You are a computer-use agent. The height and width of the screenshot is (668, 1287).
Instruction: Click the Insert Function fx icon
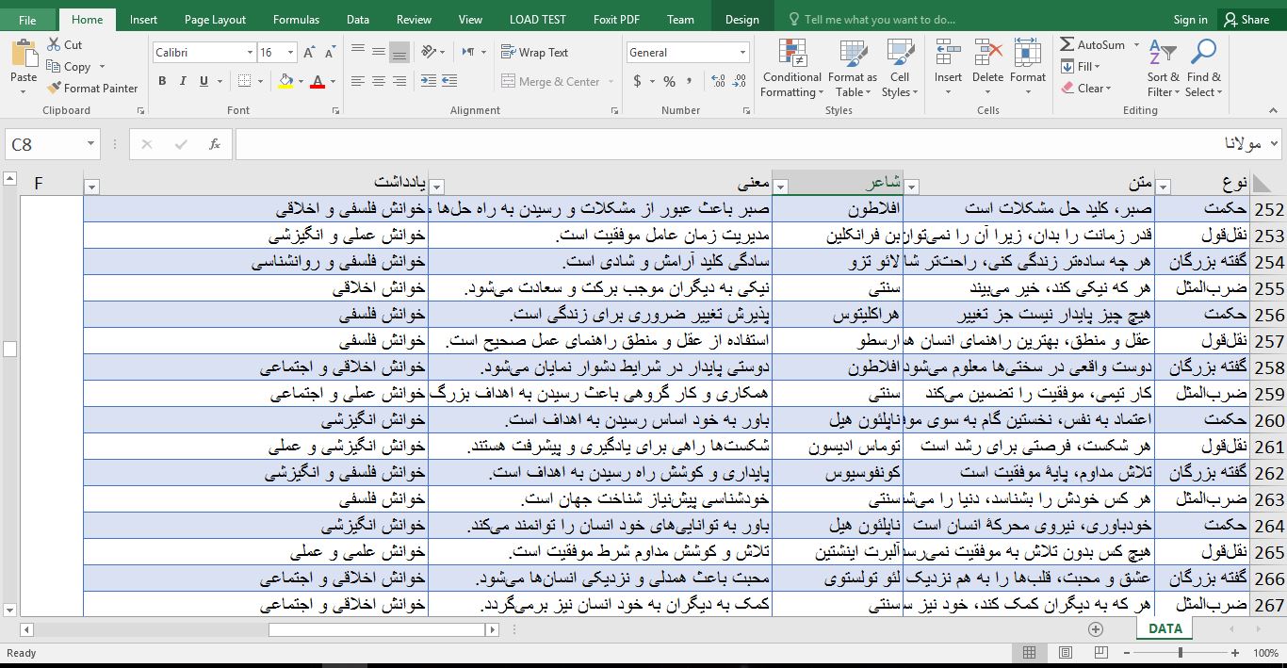215,144
